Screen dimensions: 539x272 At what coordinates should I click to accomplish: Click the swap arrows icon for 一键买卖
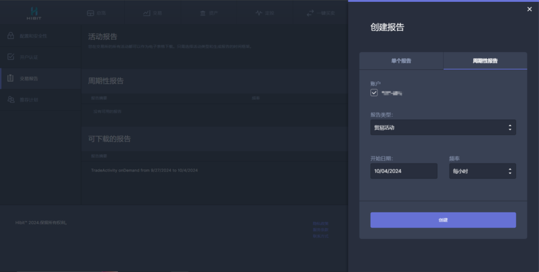click(x=310, y=13)
